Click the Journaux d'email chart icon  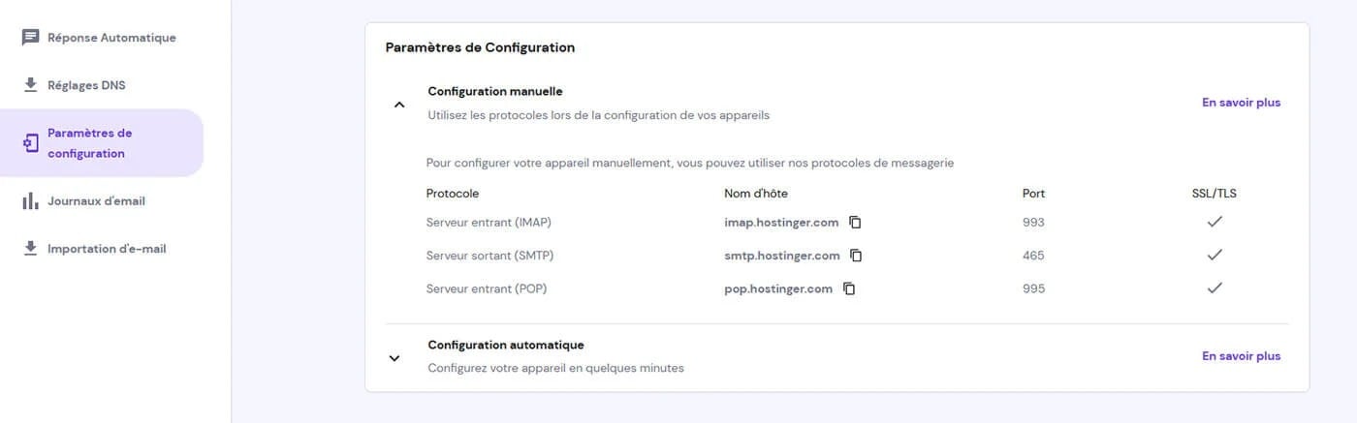pos(30,201)
